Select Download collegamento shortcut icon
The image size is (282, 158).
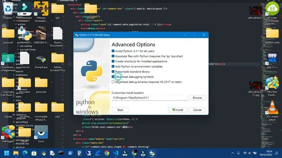point(8,62)
